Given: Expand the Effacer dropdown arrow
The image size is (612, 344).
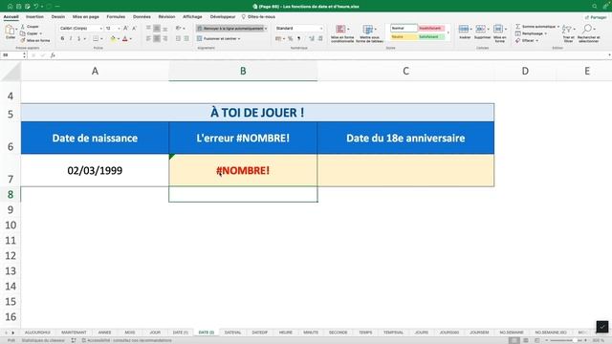Looking at the screenshot, I should point(537,40).
